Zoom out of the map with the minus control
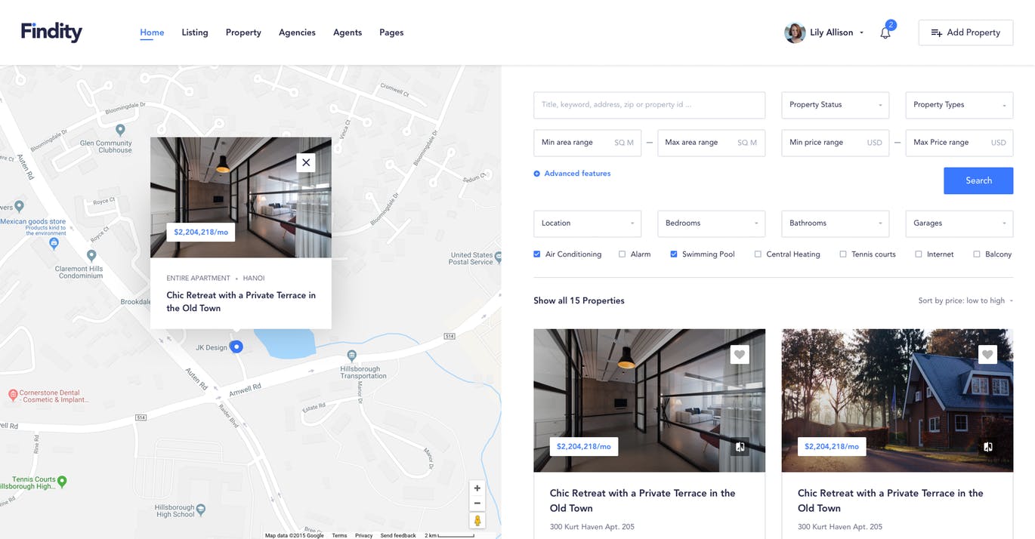This screenshot has width=1035, height=539. pos(477,503)
